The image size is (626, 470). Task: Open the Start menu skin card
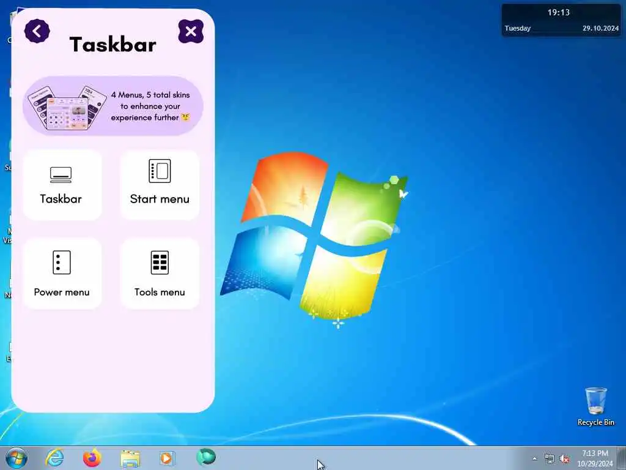pos(160,185)
